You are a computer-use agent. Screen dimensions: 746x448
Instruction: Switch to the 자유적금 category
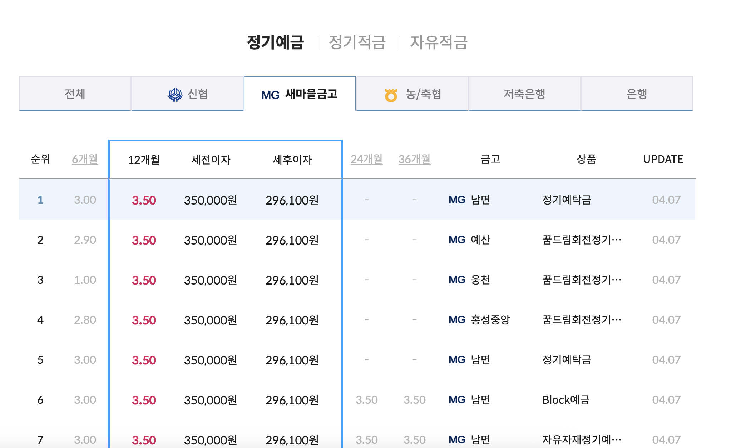[x=439, y=42]
